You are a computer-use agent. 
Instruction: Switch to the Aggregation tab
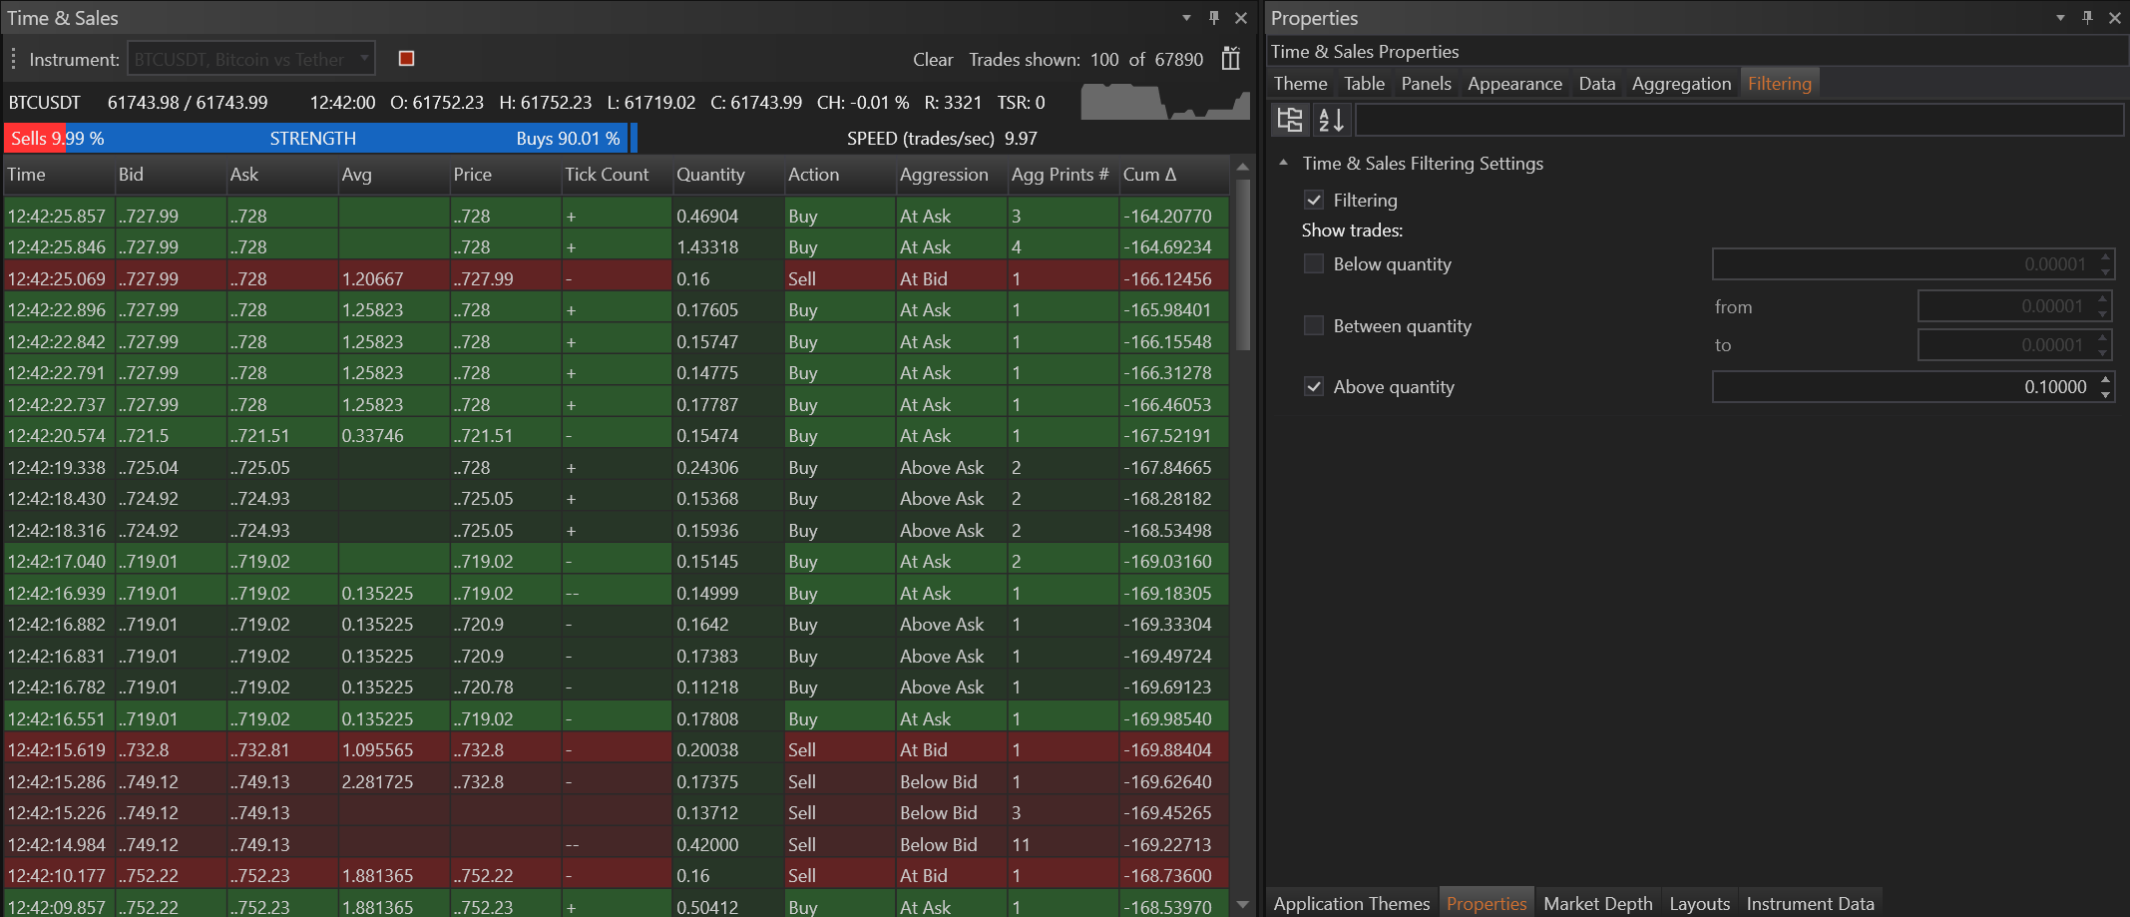click(1680, 84)
